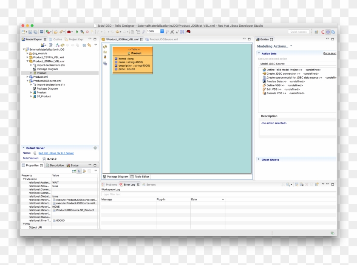Click the Define Teiid Model Project icon
The height and width of the screenshot is (265, 357).
(264, 70)
